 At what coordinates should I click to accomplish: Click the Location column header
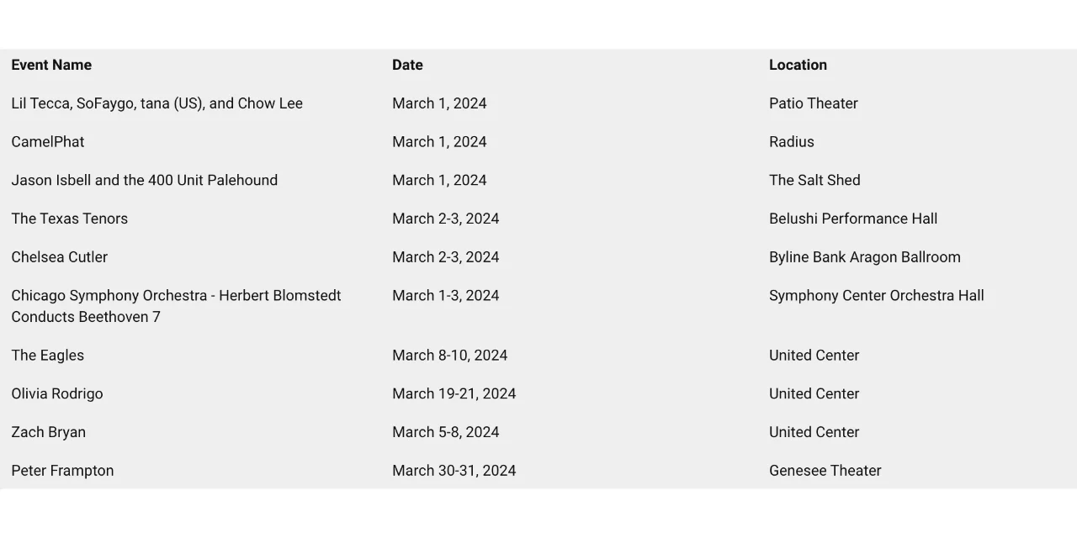798,65
